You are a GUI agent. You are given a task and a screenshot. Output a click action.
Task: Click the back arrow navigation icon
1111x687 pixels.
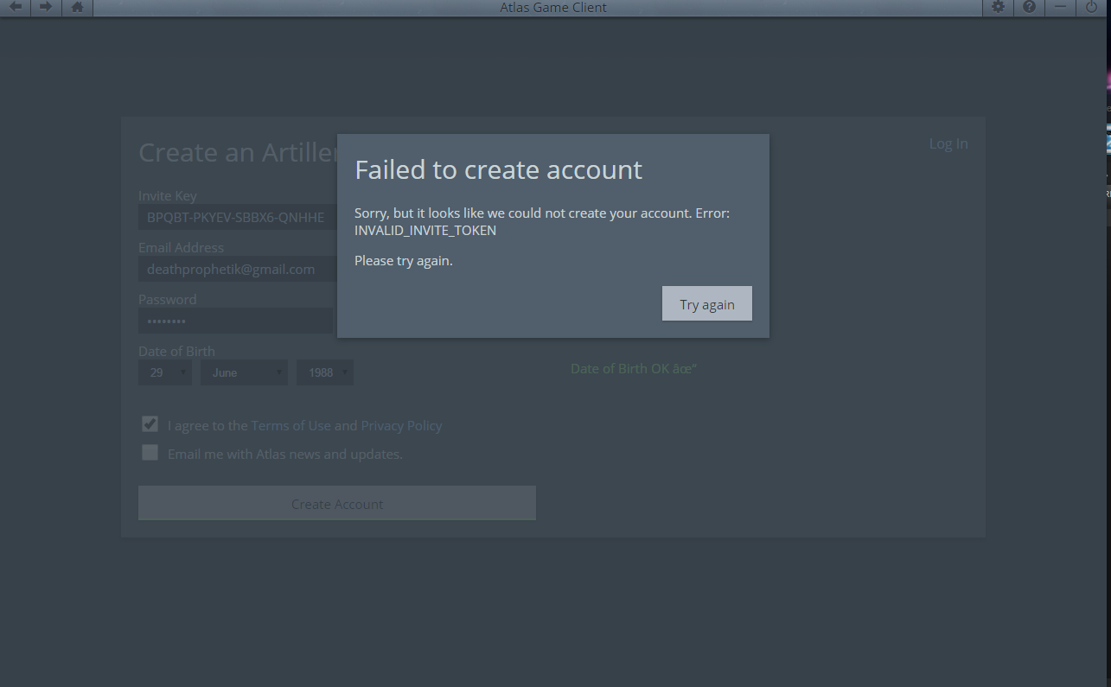pos(16,7)
